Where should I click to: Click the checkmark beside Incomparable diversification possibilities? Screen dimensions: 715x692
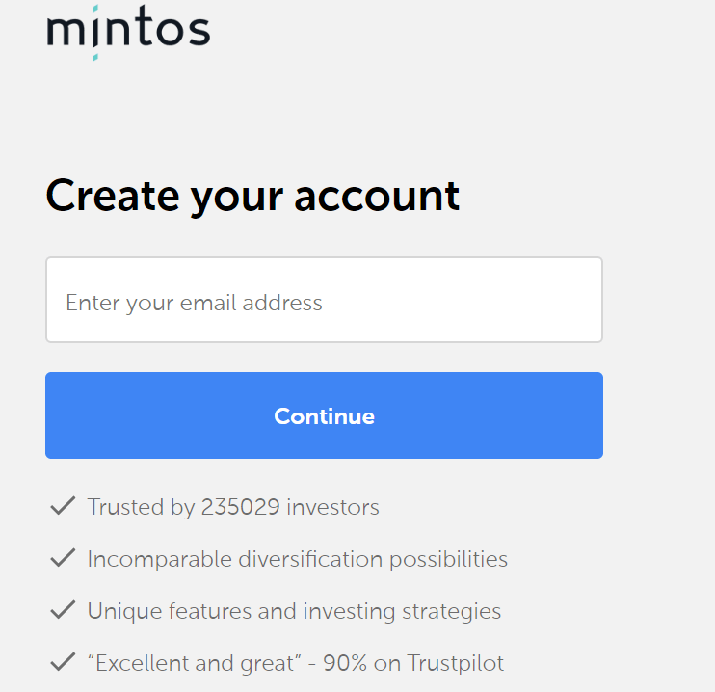click(x=63, y=558)
